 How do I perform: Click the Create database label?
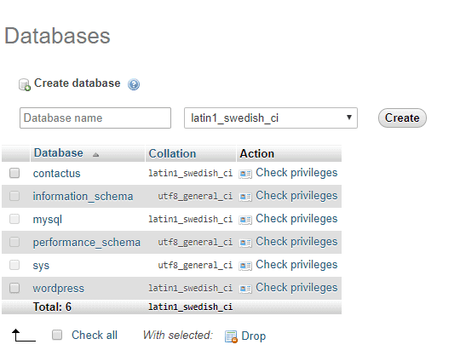(x=78, y=83)
